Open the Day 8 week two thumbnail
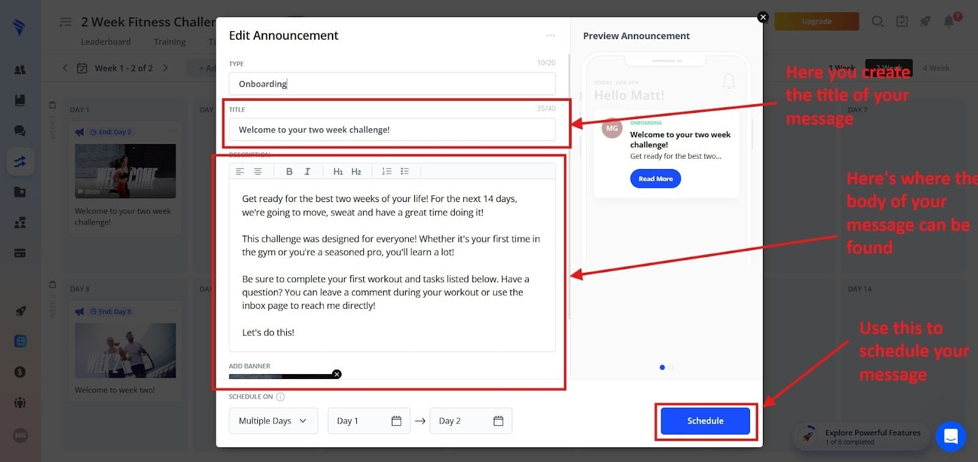 tap(125, 350)
